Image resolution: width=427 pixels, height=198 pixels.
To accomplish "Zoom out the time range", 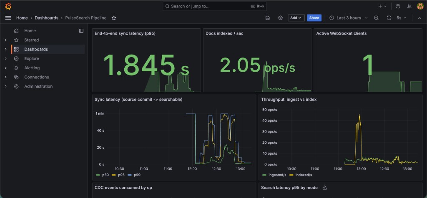I will 376,18.
